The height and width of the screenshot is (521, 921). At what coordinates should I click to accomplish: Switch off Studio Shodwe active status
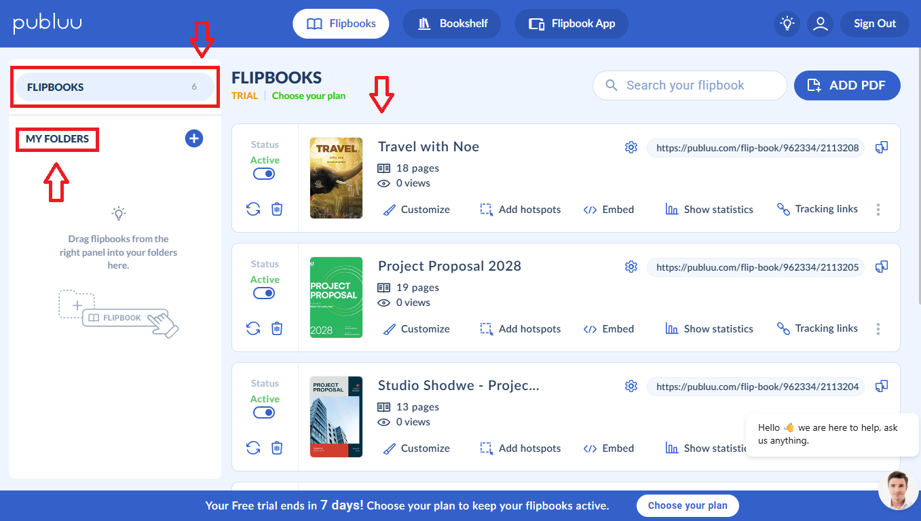pyautogui.click(x=264, y=412)
